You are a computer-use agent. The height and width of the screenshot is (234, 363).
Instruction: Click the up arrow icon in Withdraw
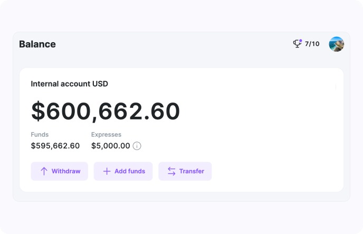44,171
